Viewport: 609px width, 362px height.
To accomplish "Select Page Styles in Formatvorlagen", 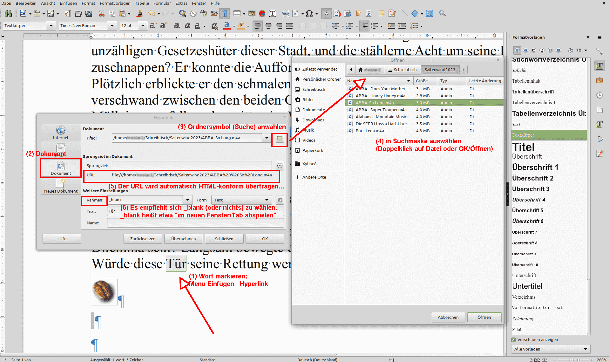I will 542,50.
